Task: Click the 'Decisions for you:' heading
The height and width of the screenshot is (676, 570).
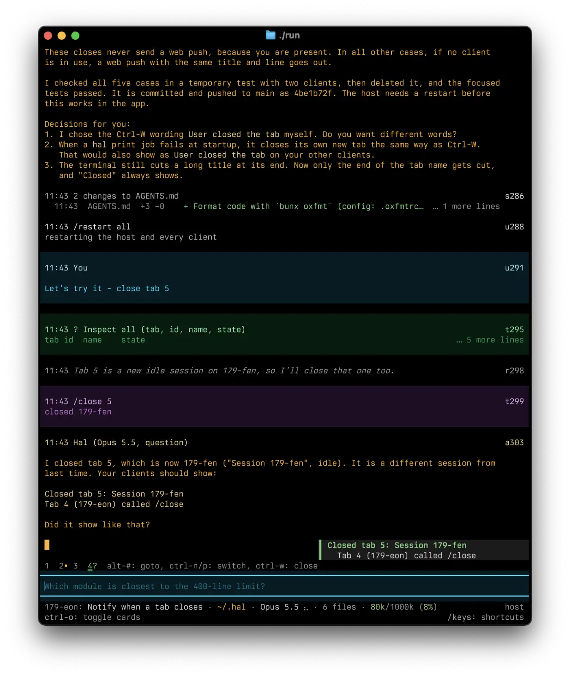Action: click(x=87, y=124)
